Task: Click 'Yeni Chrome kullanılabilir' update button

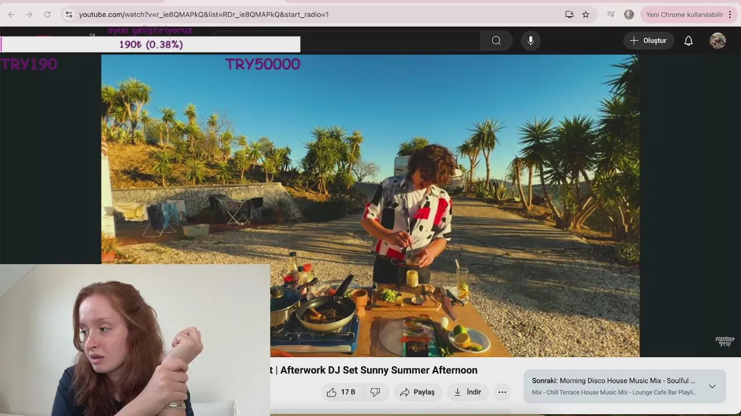Action: click(x=684, y=14)
